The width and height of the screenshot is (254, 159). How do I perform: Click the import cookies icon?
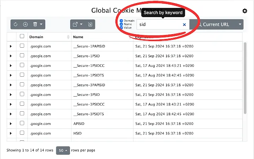(x=90, y=24)
